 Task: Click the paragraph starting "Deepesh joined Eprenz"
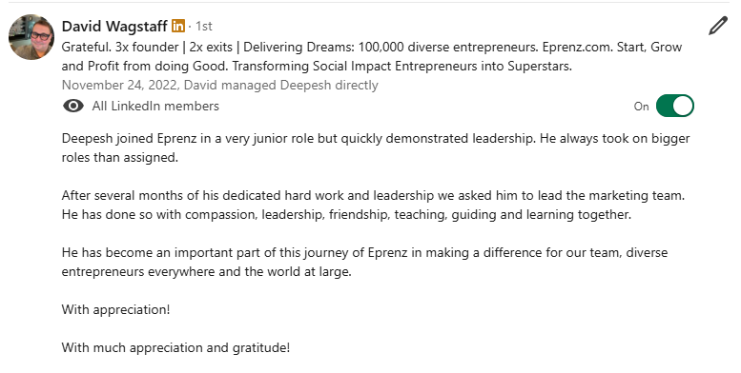point(376,148)
